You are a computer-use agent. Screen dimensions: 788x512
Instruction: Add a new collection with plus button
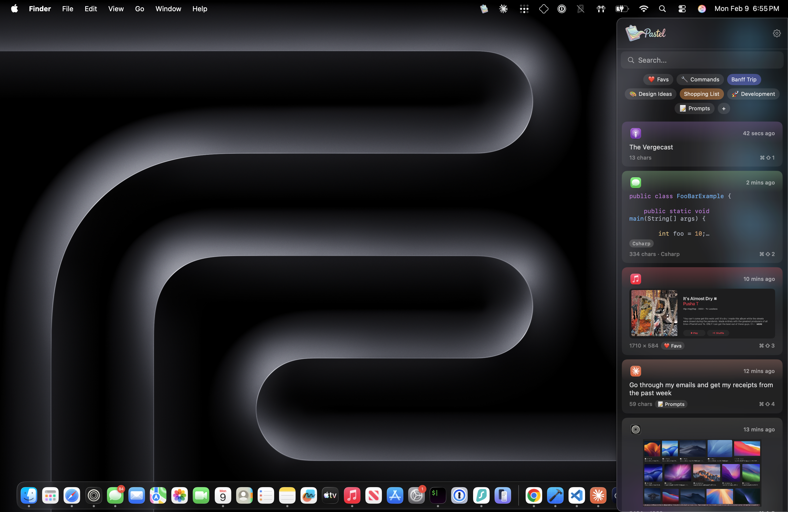[x=724, y=108]
